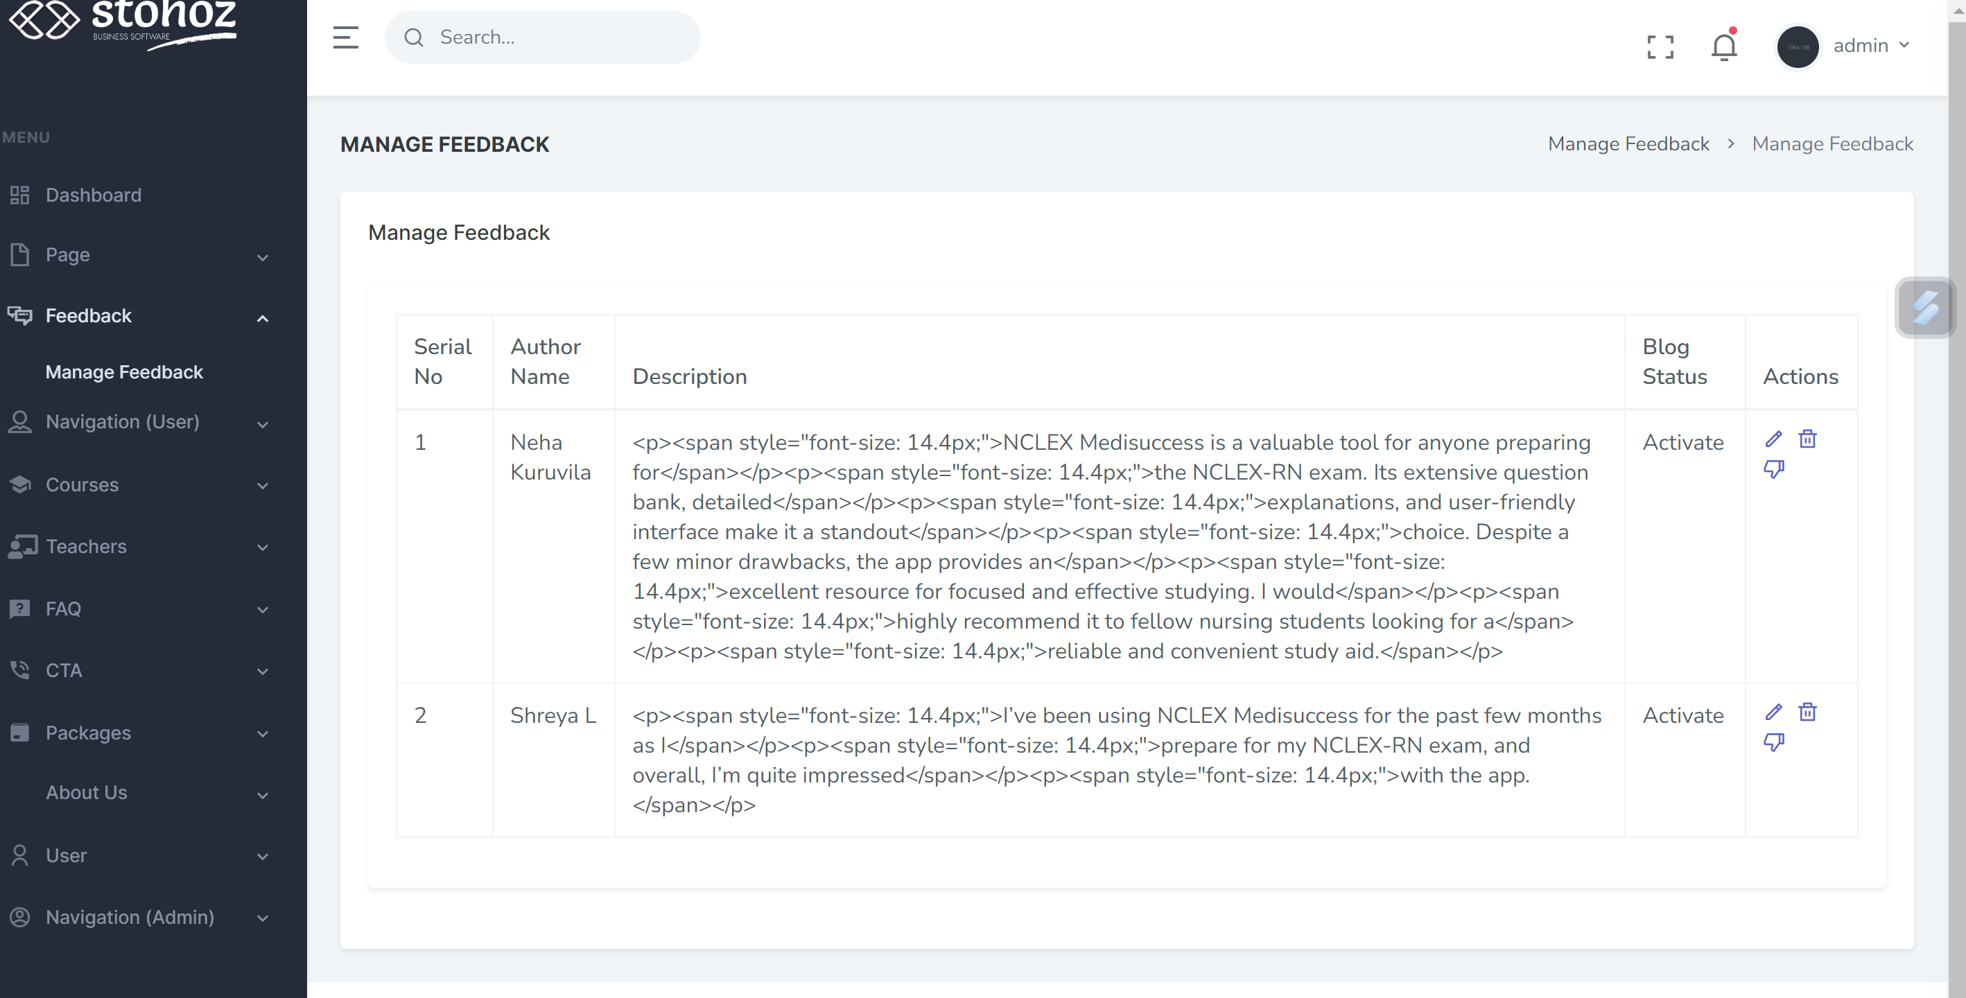Expand the Navigation (Admin) chevron

pyautogui.click(x=263, y=920)
